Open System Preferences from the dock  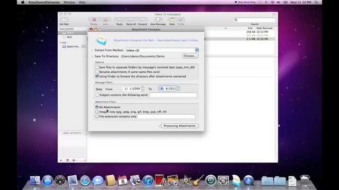tap(224, 180)
